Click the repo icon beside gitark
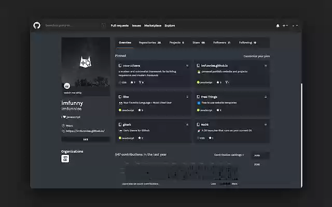The image size is (332, 207). coord(120,125)
